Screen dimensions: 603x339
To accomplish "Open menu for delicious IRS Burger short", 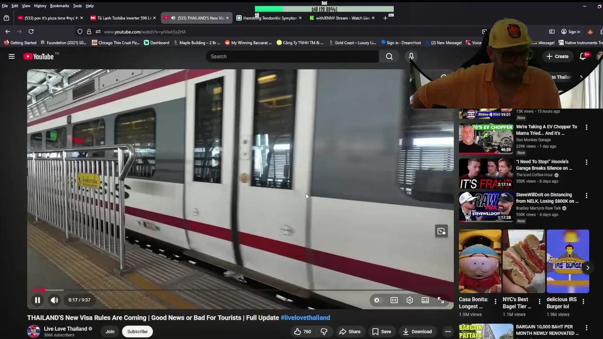I will [x=583, y=301].
